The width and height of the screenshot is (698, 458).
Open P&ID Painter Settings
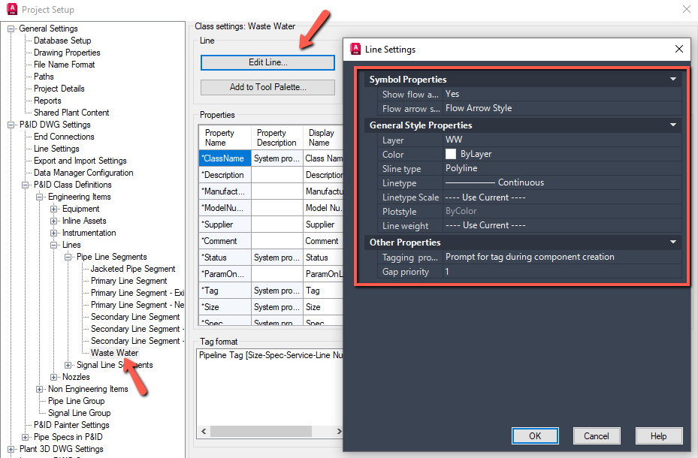coord(71,425)
